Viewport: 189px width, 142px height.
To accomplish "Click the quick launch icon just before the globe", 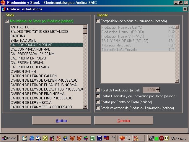I will point(59,138).
